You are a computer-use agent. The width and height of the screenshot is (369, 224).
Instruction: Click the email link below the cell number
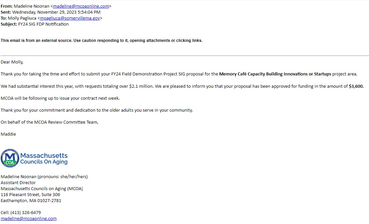coord(29,219)
